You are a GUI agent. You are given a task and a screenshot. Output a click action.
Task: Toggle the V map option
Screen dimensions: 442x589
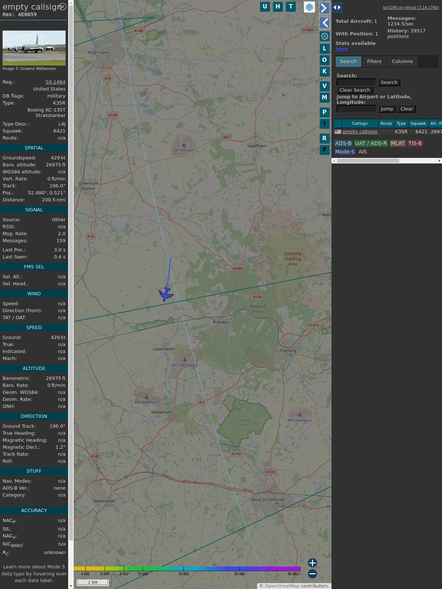tap(325, 86)
